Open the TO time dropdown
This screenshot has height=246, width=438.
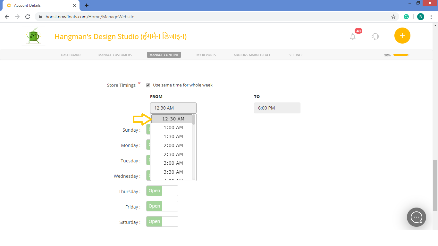tap(277, 108)
